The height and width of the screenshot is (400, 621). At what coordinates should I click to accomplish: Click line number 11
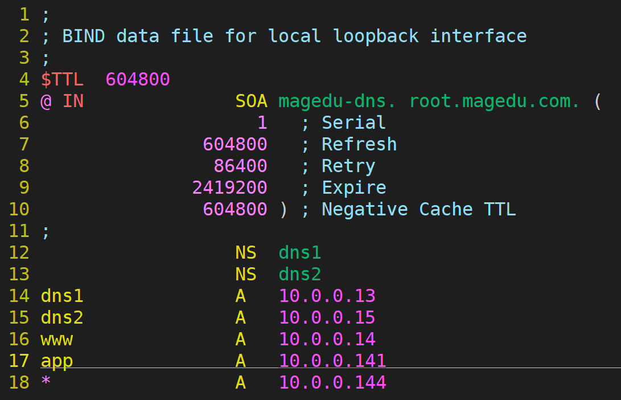point(19,231)
